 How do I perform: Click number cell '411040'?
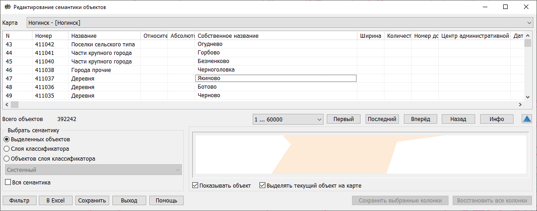pos(51,62)
